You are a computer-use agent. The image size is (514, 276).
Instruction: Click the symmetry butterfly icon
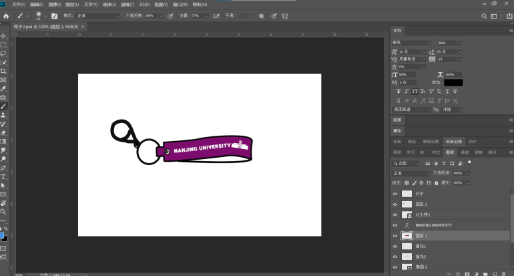(x=285, y=16)
